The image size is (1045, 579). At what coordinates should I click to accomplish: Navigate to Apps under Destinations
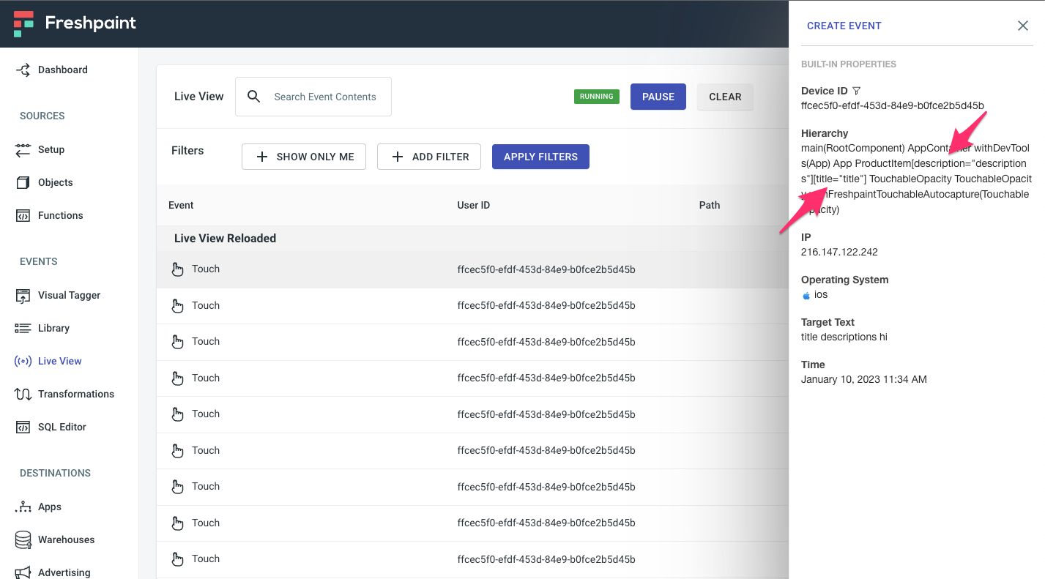tap(49, 507)
